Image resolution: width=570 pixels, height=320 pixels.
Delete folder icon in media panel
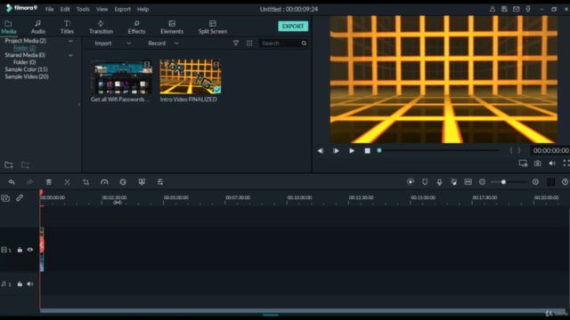[25, 165]
